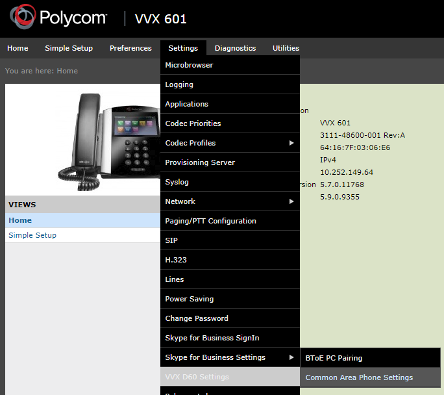444x395 pixels.
Task: Click MAC address 64:16:7F:03:06:E6
Action: point(355,147)
